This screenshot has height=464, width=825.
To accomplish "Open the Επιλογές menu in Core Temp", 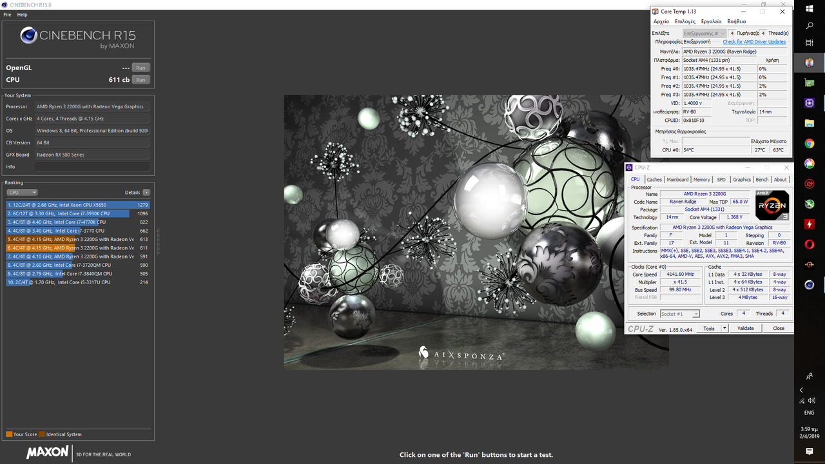I will pos(685,21).
